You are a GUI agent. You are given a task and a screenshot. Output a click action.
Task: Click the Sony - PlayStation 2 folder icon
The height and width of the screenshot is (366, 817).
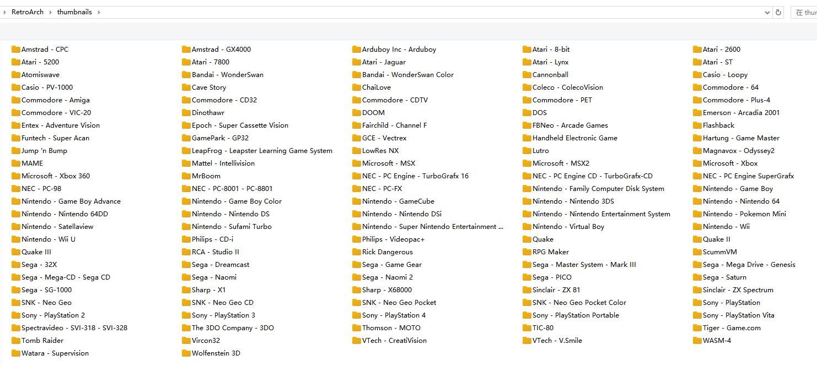(15, 315)
